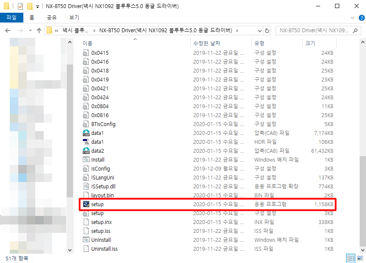366x263 pixels.
Task: Click the 넥시 블루... breadcrumb folder
Action: pyautogui.click(x=76, y=31)
